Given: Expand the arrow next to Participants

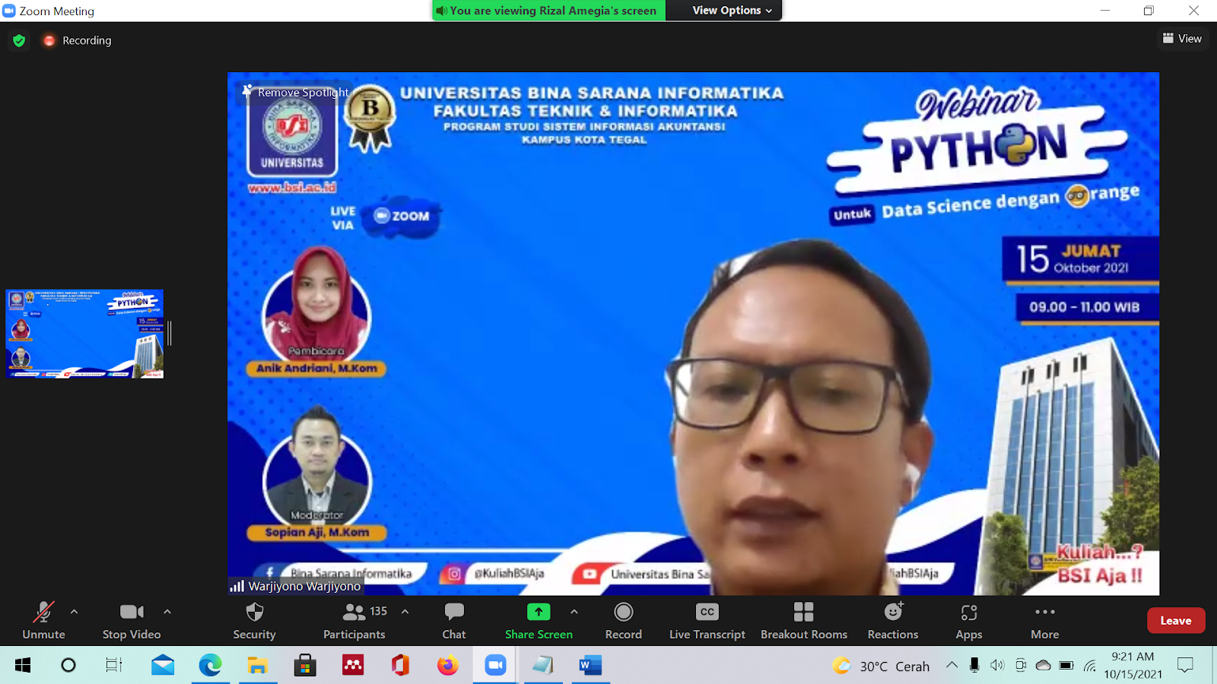Looking at the screenshot, I should pyautogui.click(x=405, y=611).
